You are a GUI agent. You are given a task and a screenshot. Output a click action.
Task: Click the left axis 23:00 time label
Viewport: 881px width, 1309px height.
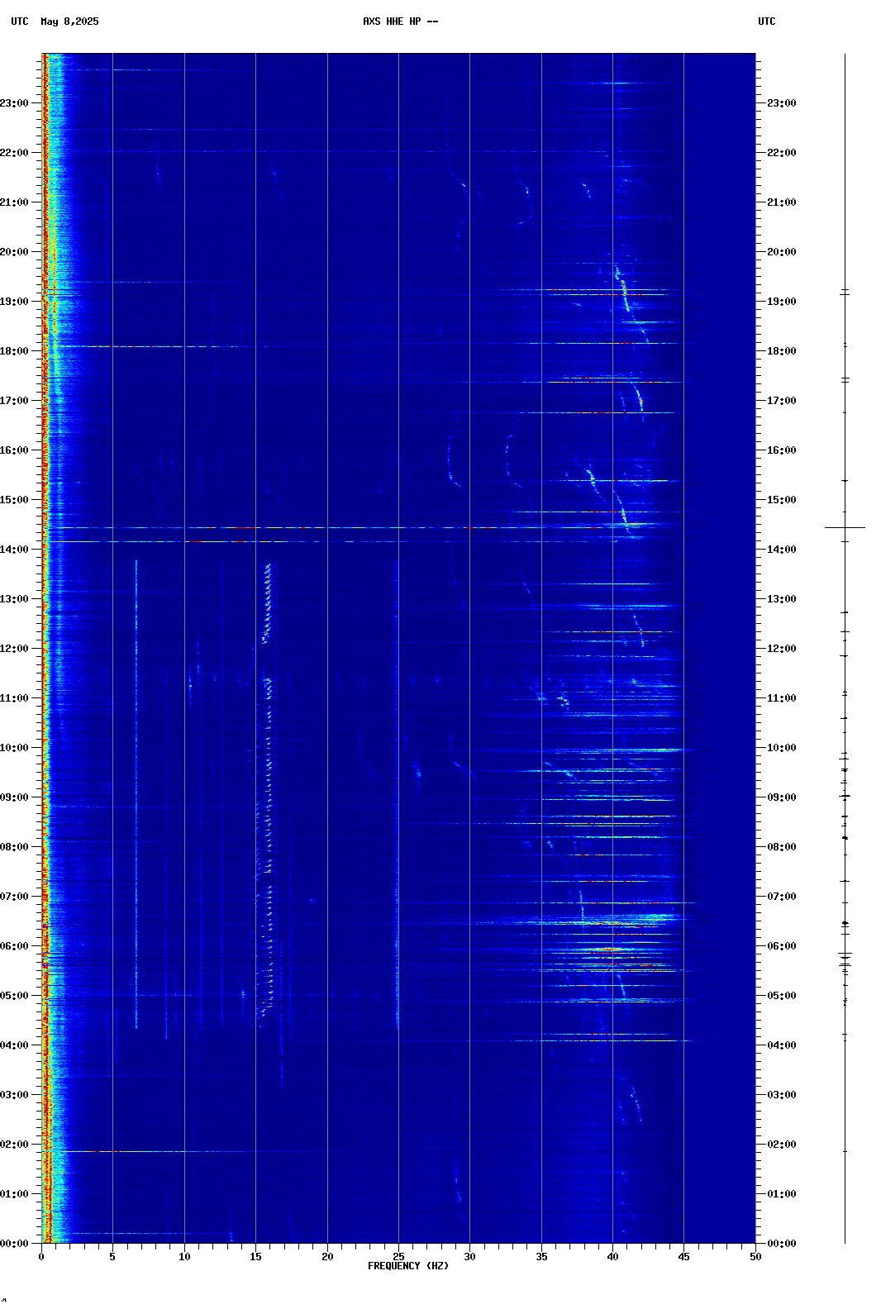point(14,103)
